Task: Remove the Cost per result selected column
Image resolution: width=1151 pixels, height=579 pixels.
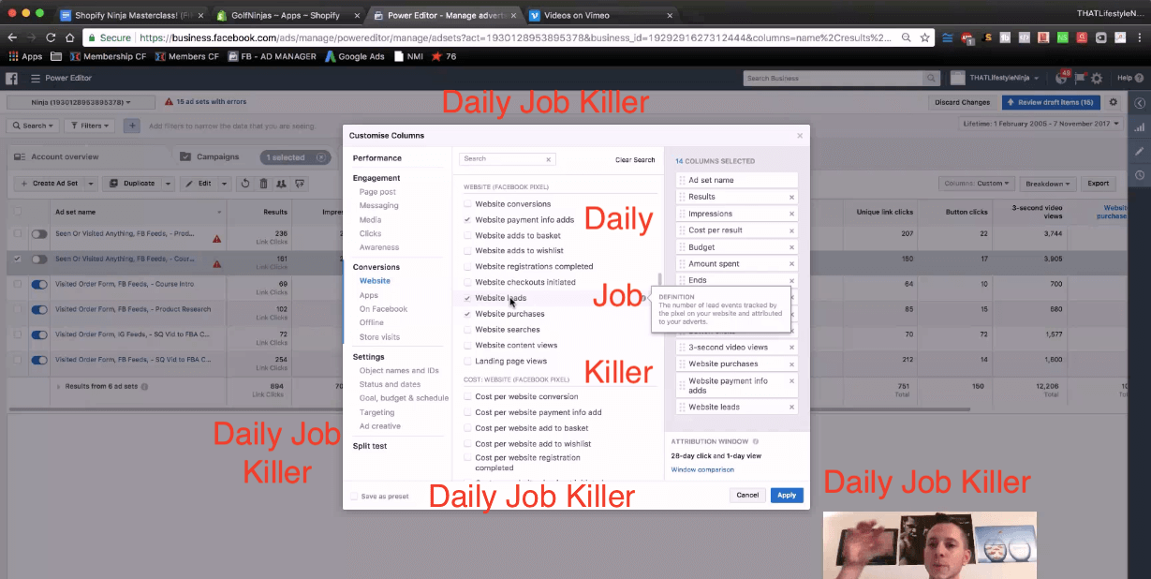Action: [x=791, y=231]
